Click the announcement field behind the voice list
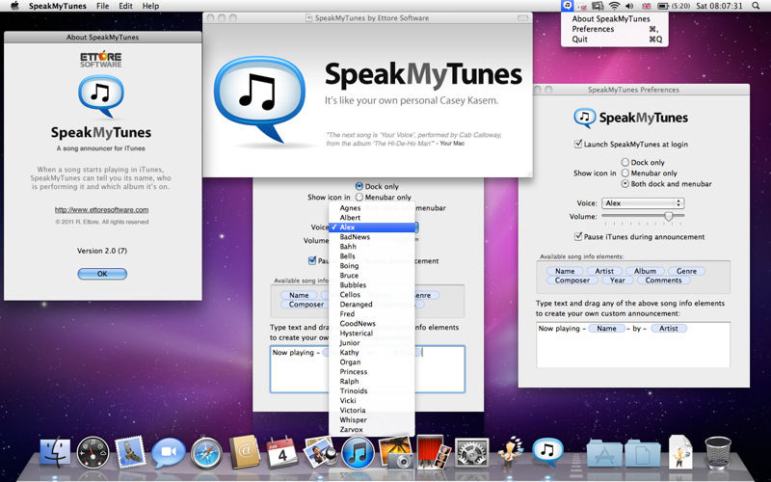The image size is (771, 482). click(x=367, y=369)
